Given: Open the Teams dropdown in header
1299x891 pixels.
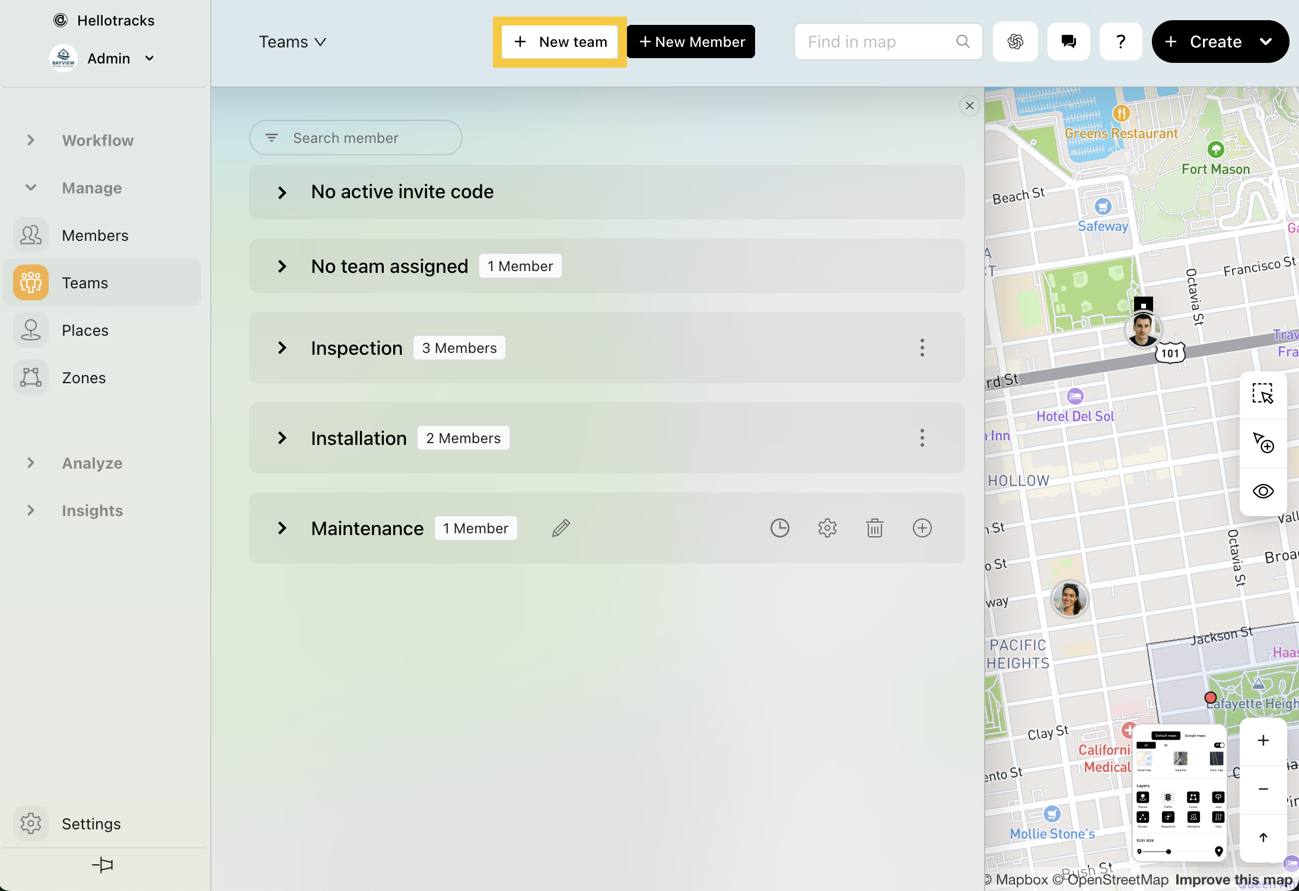Looking at the screenshot, I should coord(292,42).
